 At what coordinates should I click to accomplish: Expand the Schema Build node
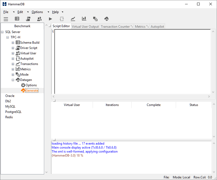pyautogui.click(x=13, y=43)
